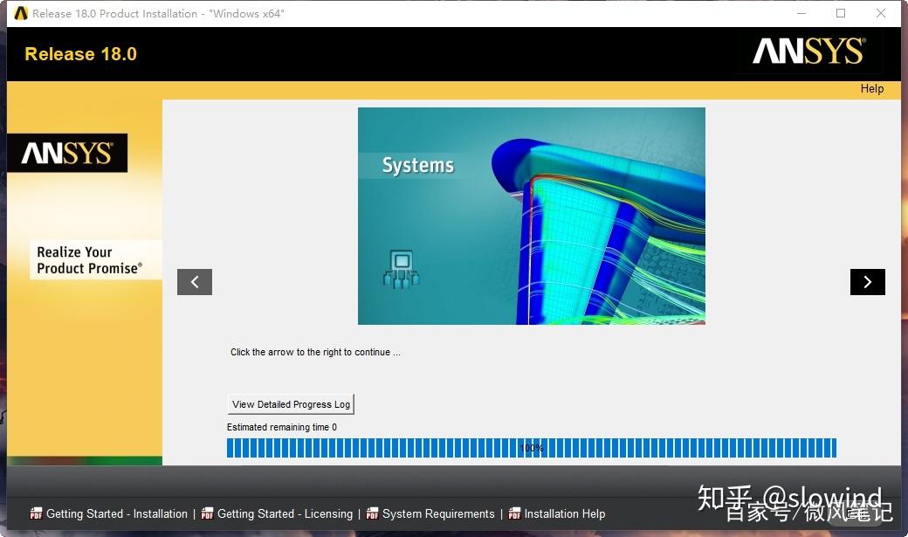Click the progress bar showing 100%
This screenshot has height=537, width=908.
[x=531, y=447]
